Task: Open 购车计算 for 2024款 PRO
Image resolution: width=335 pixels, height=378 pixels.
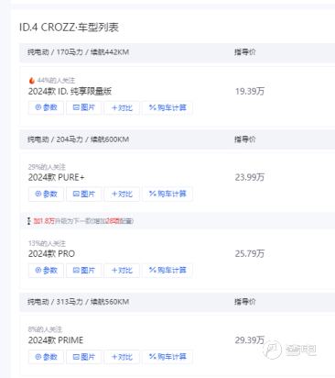Action: coord(167,271)
